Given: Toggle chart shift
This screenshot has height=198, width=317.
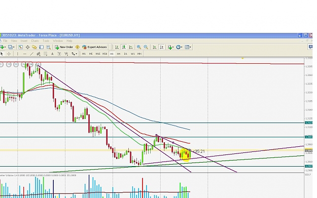Looking at the screenshot, I should coord(161,47).
